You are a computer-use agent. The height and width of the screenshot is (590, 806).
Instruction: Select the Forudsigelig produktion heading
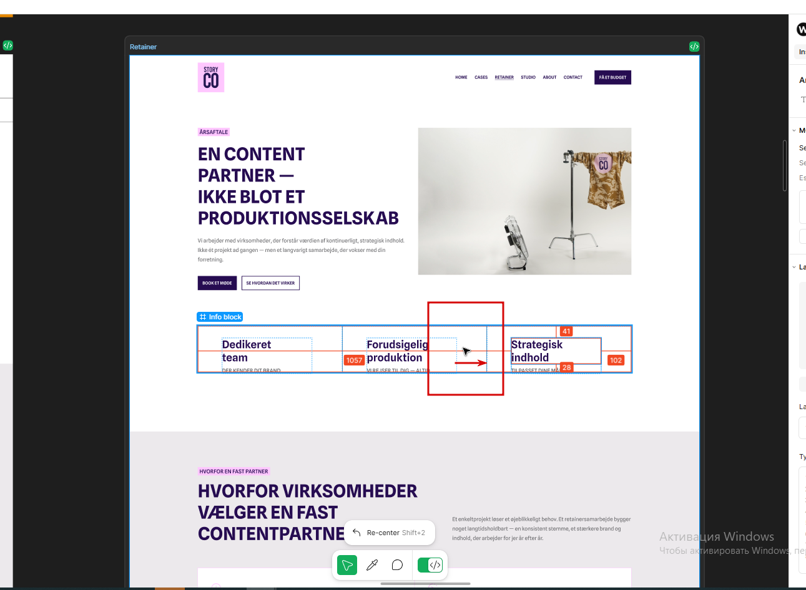click(397, 351)
